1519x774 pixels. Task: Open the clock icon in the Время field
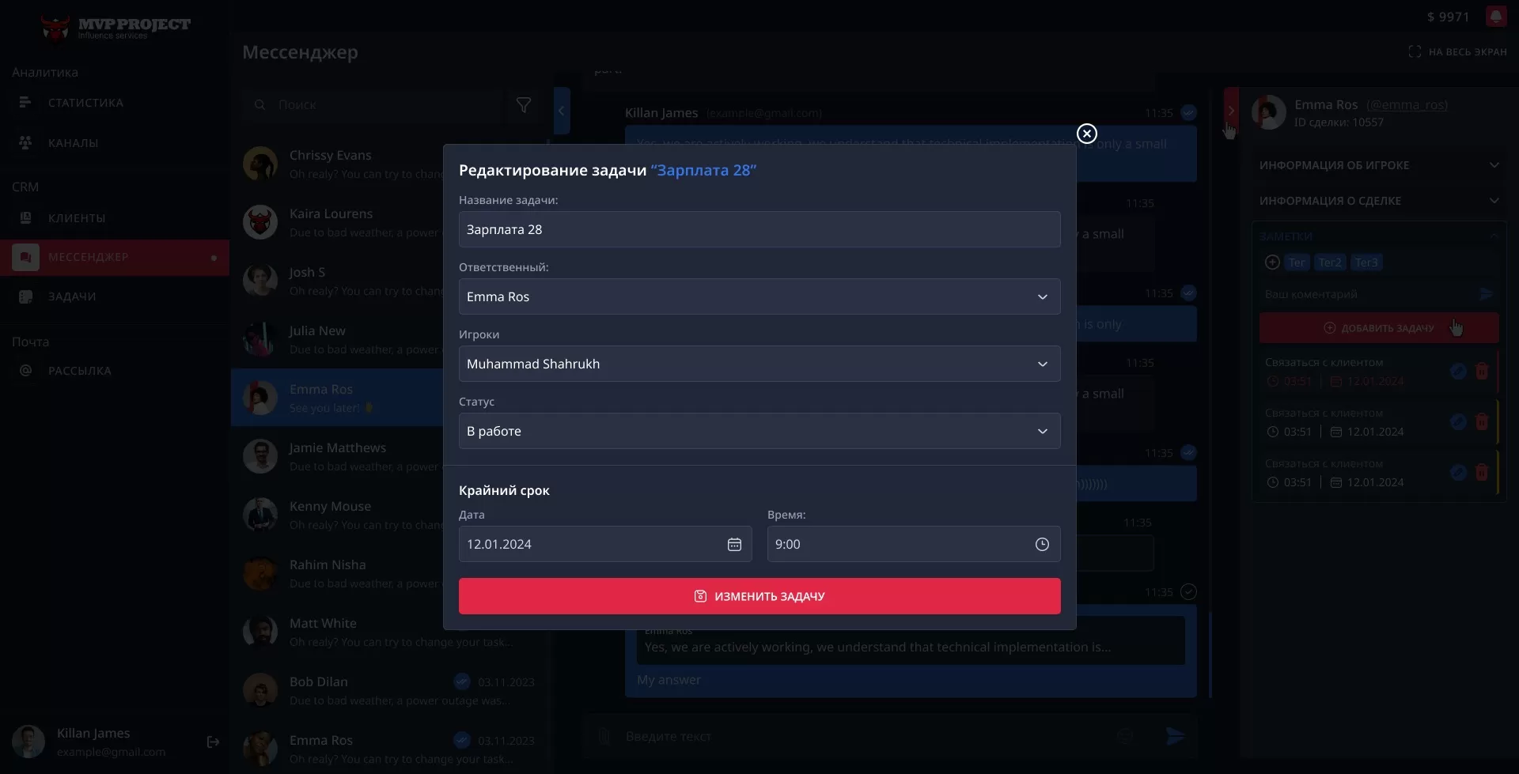[1042, 544]
